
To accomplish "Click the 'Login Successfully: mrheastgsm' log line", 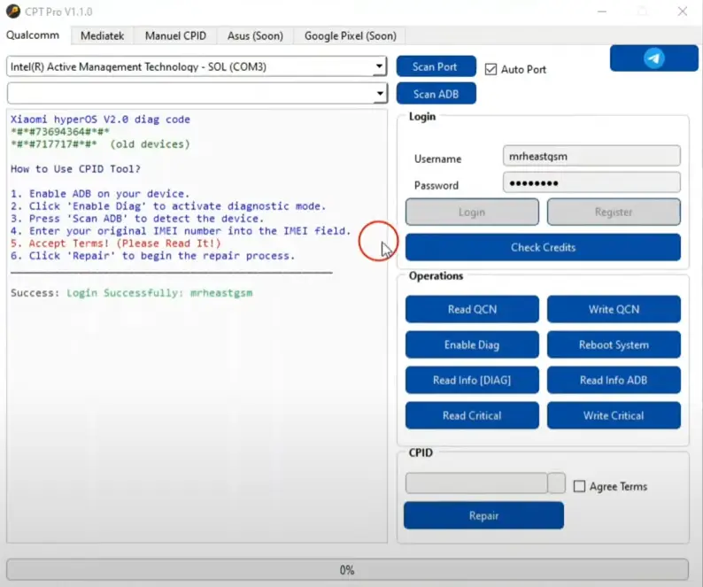I will [x=159, y=293].
